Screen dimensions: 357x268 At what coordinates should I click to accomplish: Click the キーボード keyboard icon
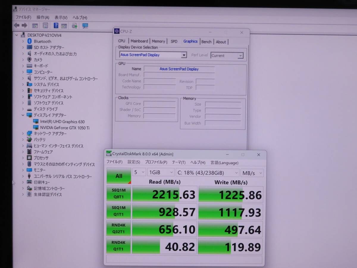pos(29,66)
